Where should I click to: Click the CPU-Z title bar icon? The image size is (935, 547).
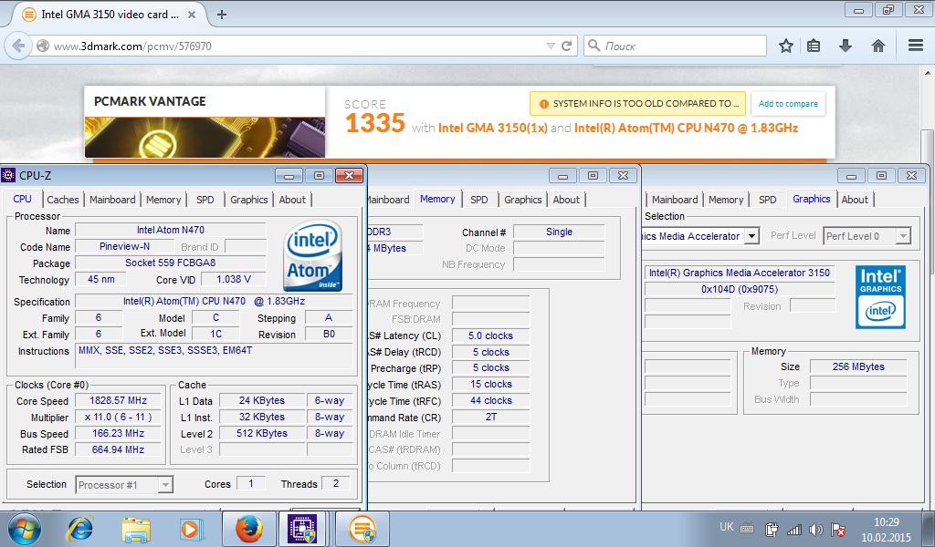click(8, 176)
